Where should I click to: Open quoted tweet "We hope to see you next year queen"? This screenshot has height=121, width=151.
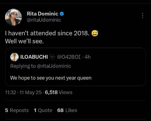(x=75, y=67)
